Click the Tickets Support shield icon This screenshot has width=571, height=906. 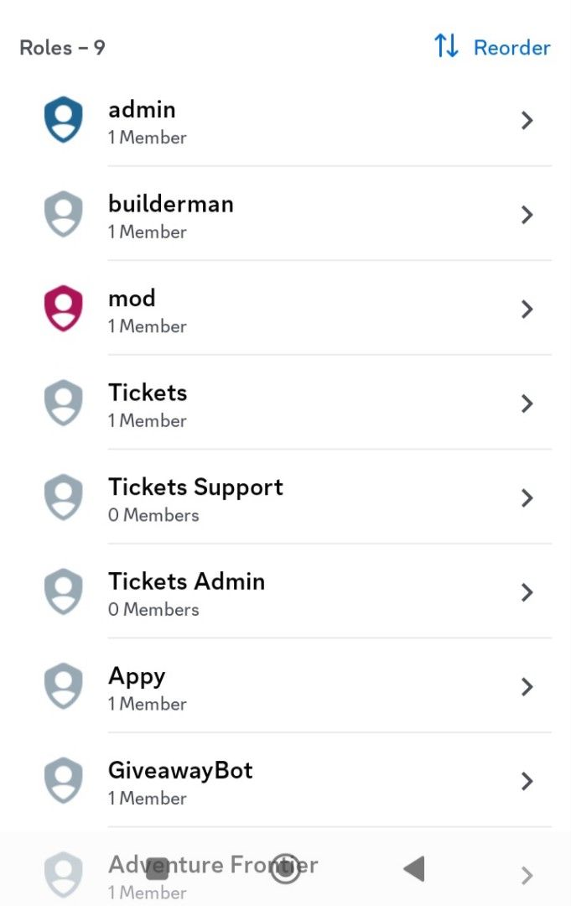tap(62, 497)
